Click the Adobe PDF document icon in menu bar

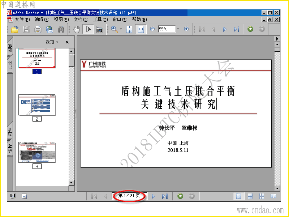(x=10, y=20)
